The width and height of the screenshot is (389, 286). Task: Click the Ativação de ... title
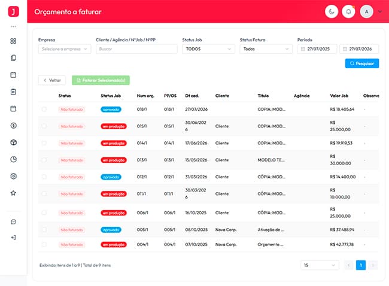click(x=271, y=230)
